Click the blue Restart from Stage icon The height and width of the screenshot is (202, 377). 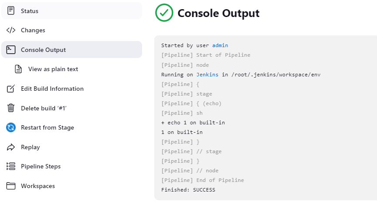pos(11,127)
